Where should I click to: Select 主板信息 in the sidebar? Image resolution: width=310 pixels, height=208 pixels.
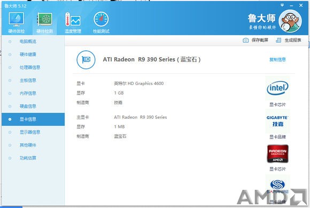33,80
